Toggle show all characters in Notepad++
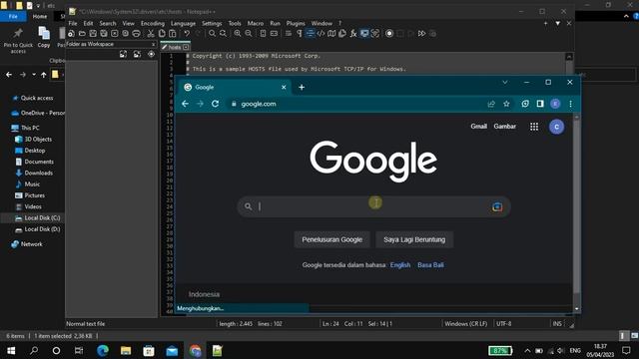This screenshot has width=639, height=359. click(x=300, y=33)
